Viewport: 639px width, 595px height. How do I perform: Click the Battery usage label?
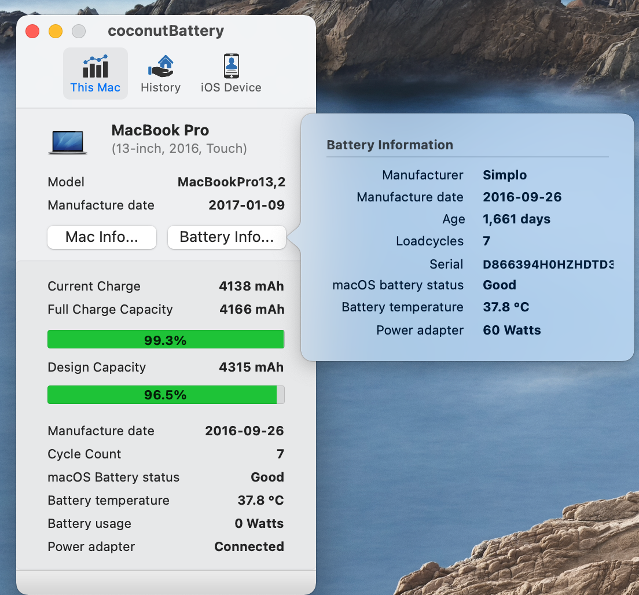click(x=90, y=524)
